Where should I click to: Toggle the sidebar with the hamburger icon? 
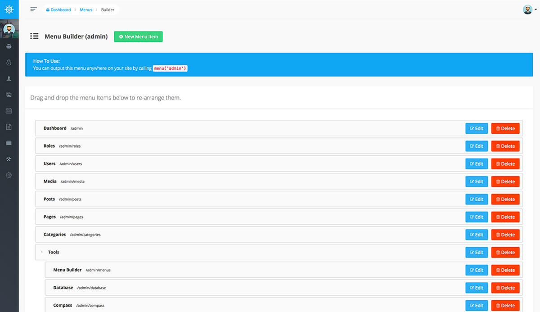[33, 9]
